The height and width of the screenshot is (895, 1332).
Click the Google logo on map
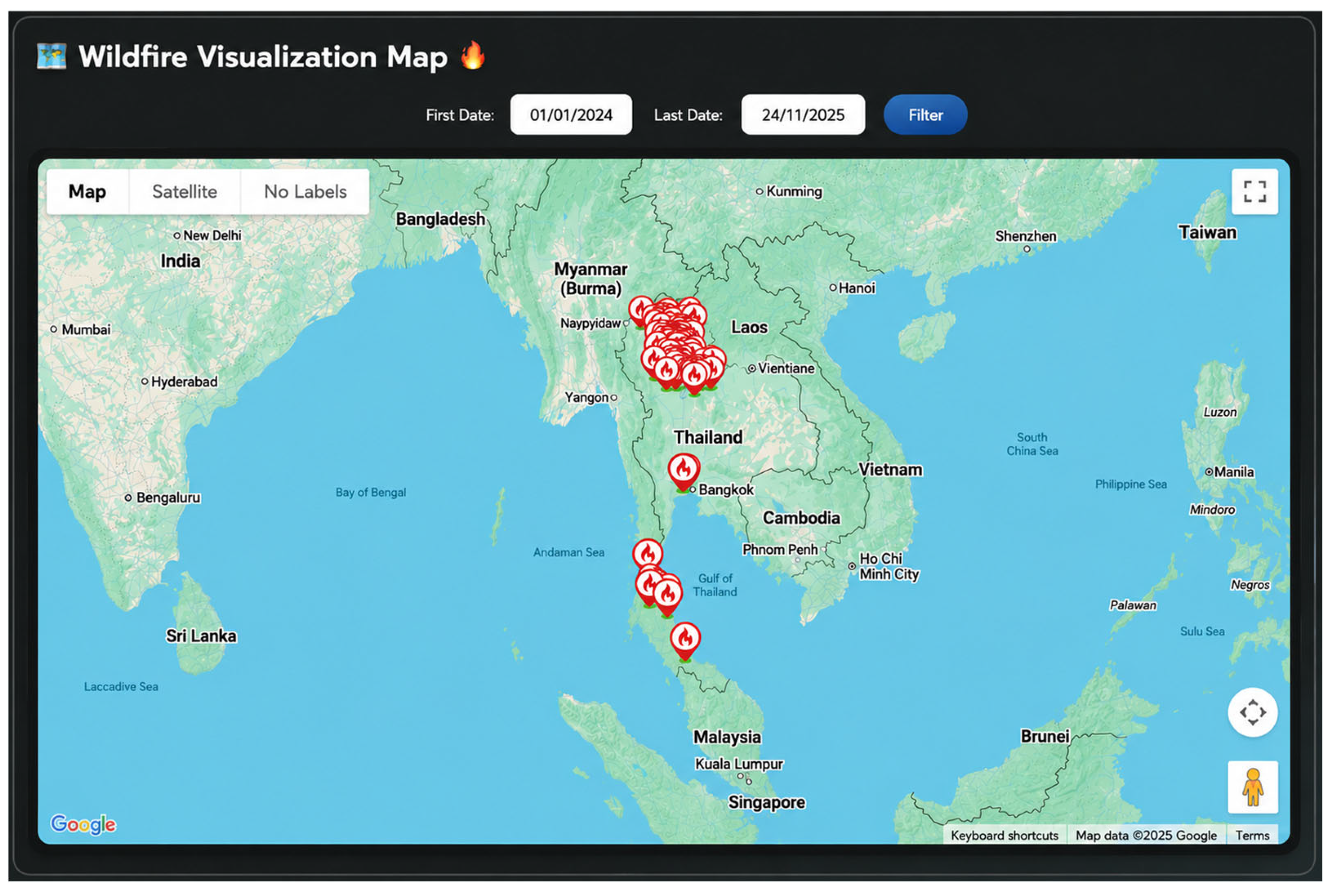click(x=83, y=824)
